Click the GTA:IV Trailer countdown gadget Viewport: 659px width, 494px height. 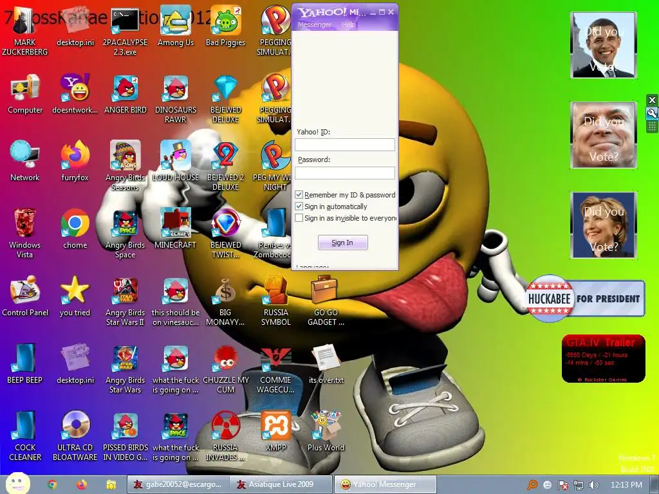(x=604, y=359)
